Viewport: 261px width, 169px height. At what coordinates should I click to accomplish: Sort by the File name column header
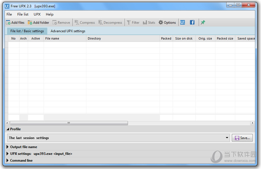[65, 38]
